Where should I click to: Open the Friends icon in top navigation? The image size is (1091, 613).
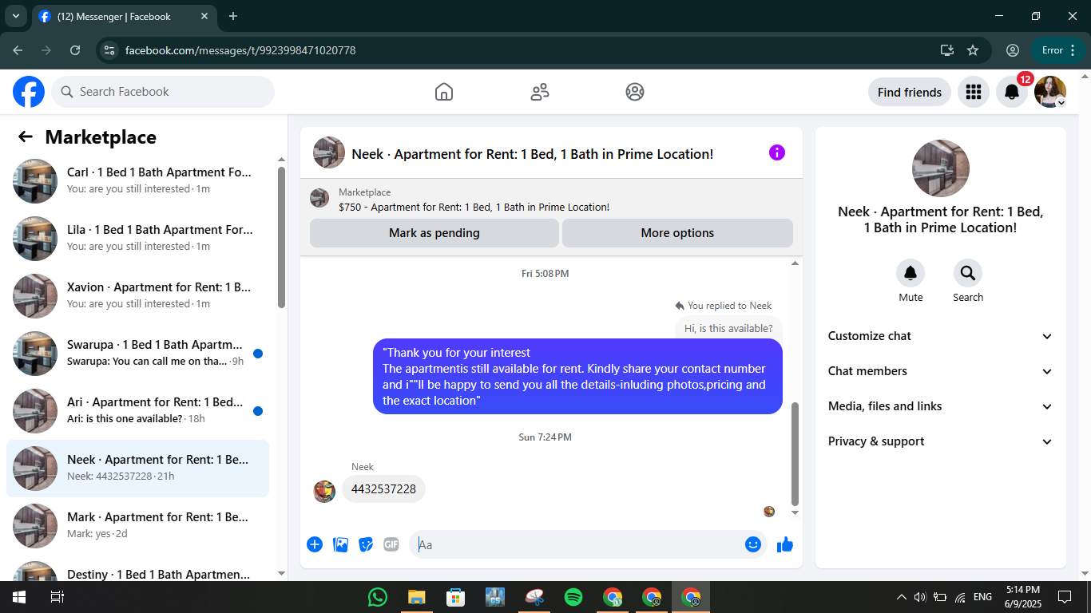[x=540, y=92]
